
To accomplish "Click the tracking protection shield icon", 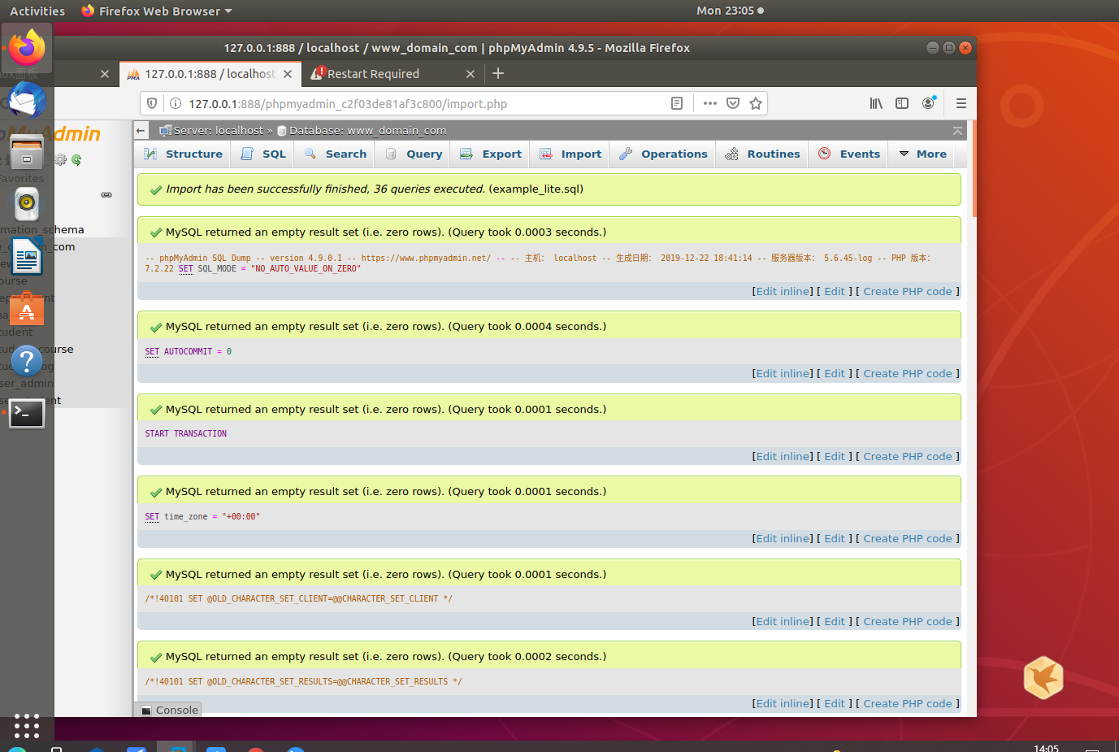I will pyautogui.click(x=152, y=103).
